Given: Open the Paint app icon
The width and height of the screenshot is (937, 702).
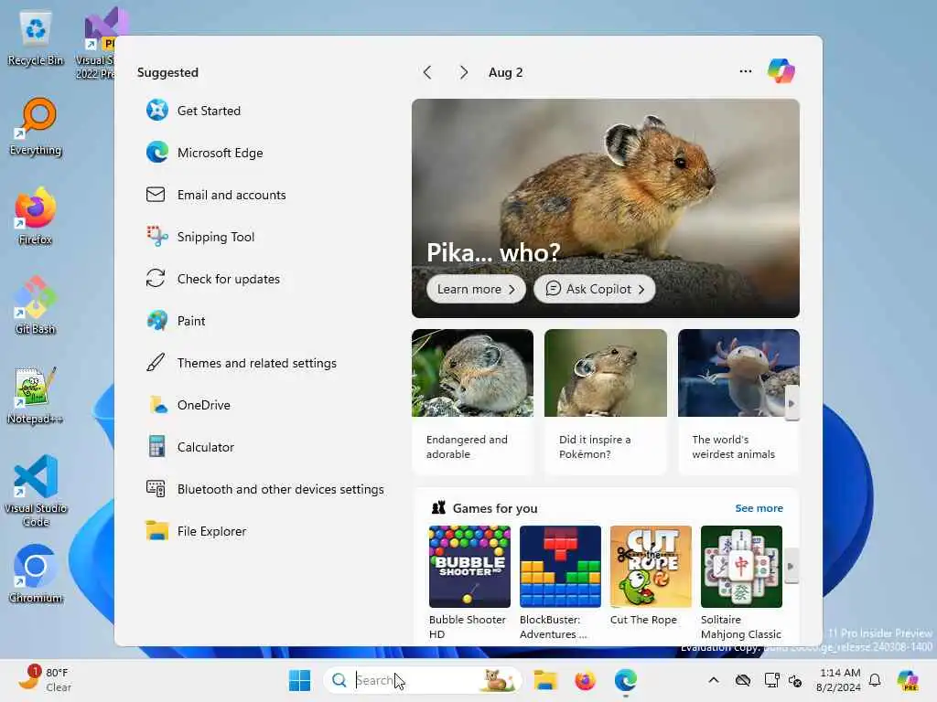Looking at the screenshot, I should (157, 321).
